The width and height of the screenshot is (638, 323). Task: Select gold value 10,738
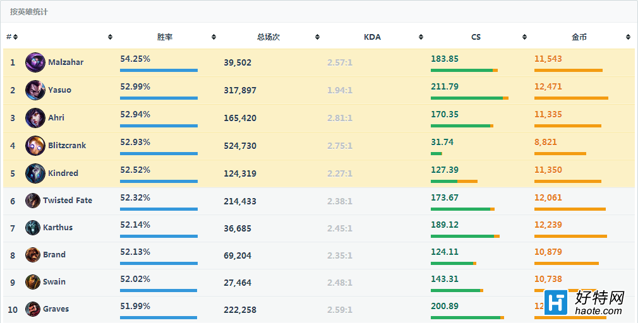tap(548, 279)
